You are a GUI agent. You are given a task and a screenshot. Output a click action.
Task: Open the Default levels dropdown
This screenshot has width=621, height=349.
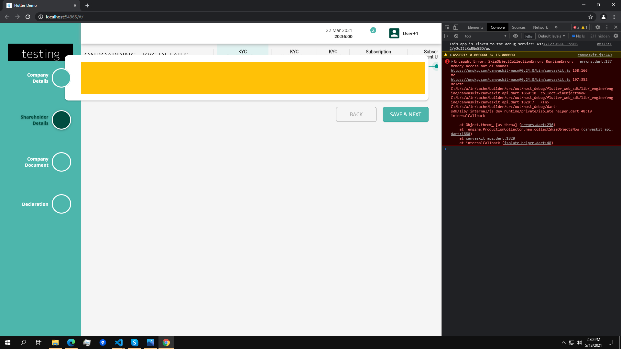[551, 36]
